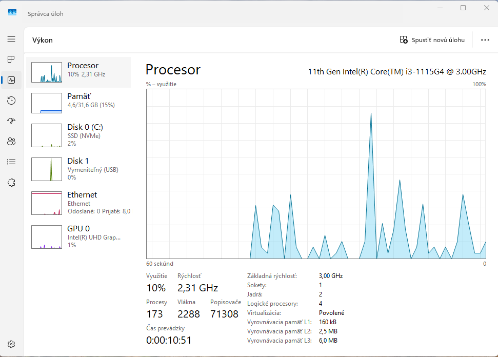
Task: Select the Performance view icon
Action: 11,80
